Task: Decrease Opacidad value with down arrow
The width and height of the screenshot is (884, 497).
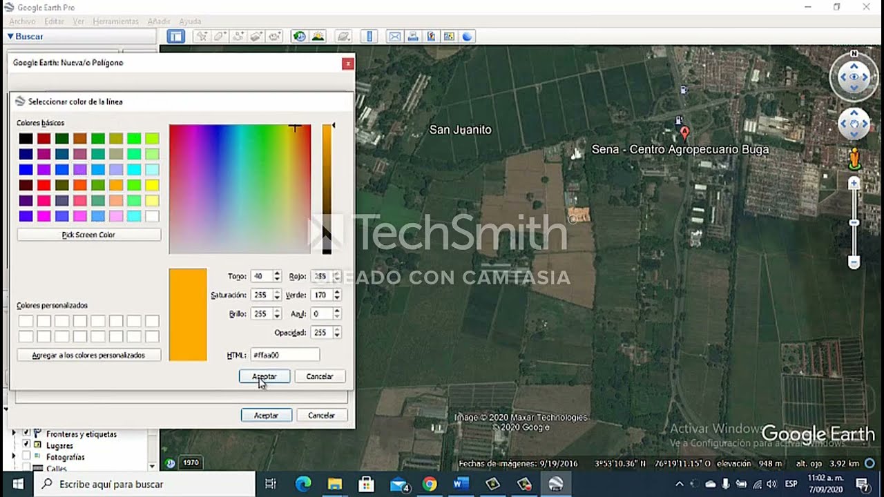Action: pos(337,335)
